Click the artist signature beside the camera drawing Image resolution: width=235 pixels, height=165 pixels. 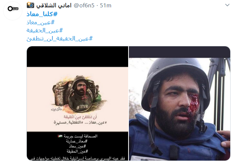[x=56, y=109]
